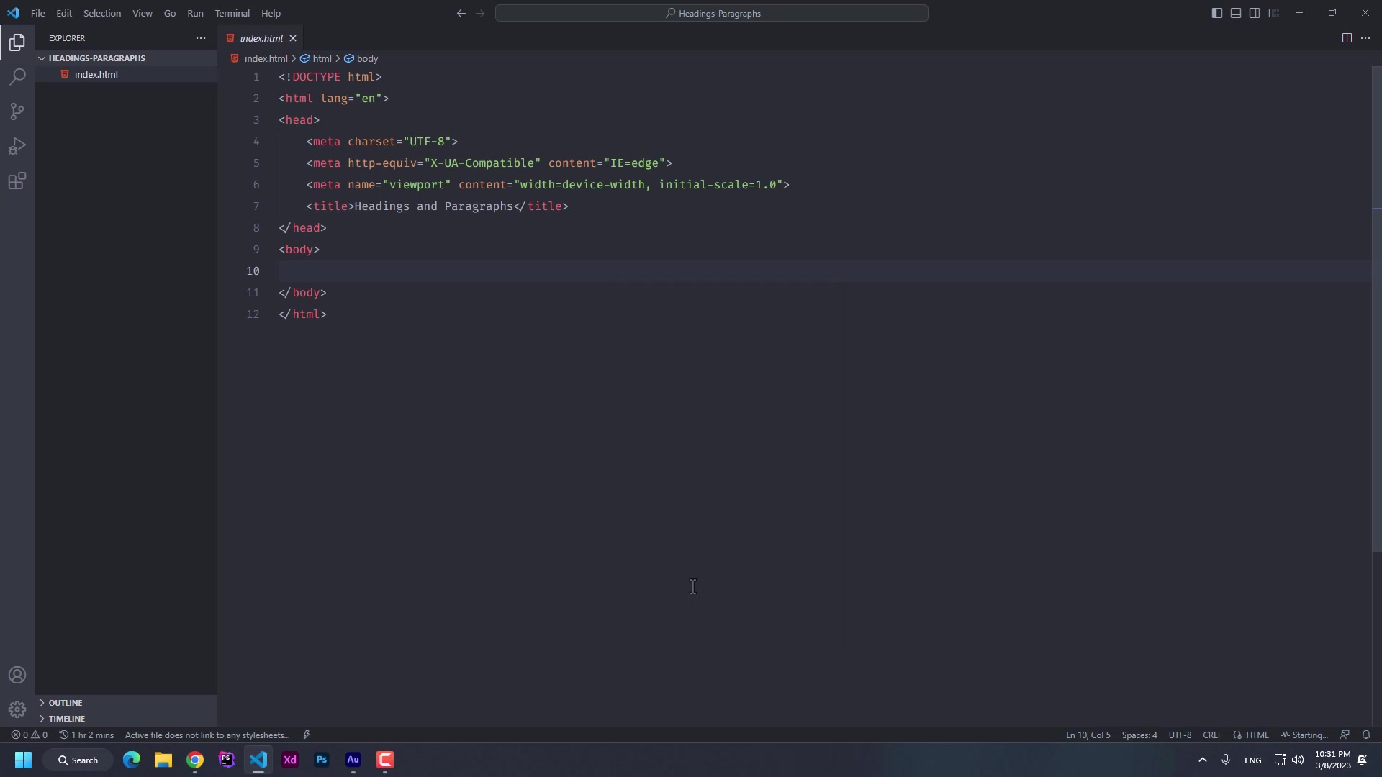Viewport: 1382px width, 777px height.
Task: Expand the Outline section
Action: (65, 703)
